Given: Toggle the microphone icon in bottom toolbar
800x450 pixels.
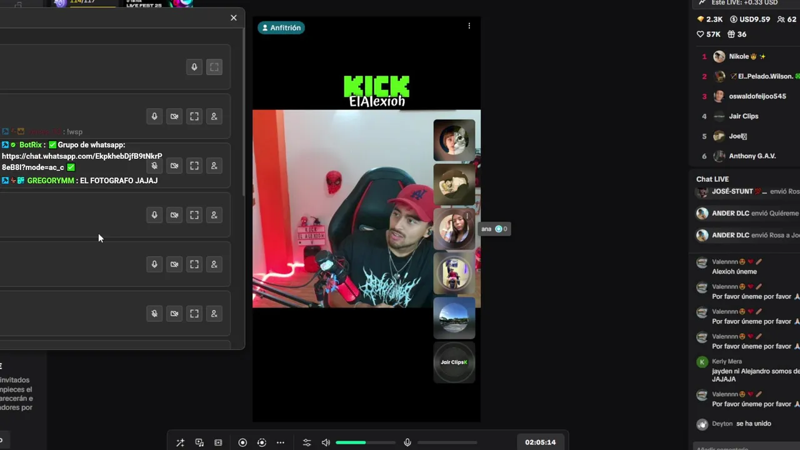Looking at the screenshot, I should point(407,442).
